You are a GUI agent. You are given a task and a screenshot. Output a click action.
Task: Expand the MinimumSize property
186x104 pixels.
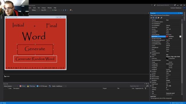coord(151,79)
